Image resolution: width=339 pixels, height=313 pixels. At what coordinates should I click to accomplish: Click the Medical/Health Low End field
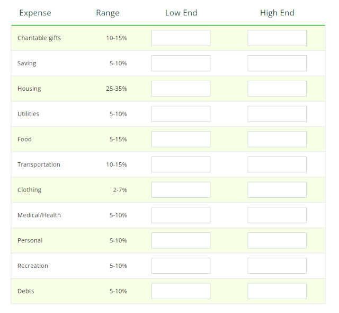tap(181, 215)
